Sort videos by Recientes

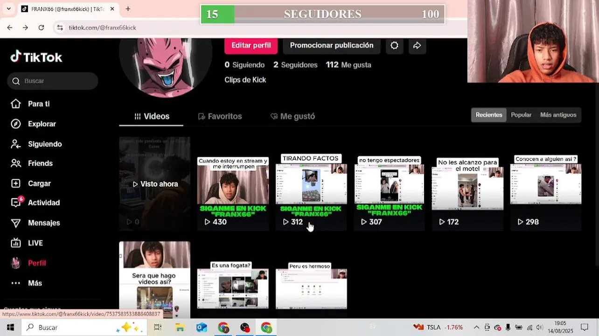(489, 115)
